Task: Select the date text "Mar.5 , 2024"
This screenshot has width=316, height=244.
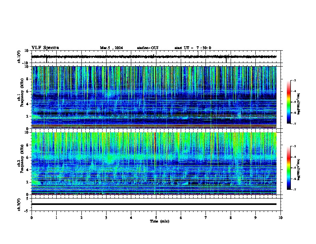Action: coord(111,48)
